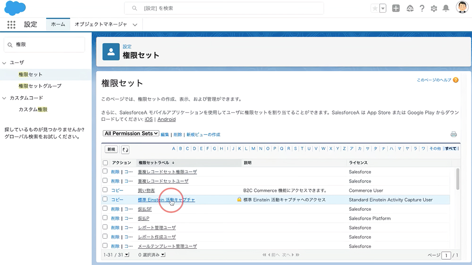
Task: Select カスタム権限 in the sidebar
Action: click(x=33, y=109)
